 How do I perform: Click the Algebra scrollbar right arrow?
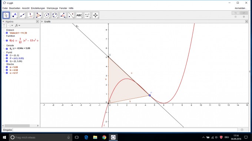(38, 125)
